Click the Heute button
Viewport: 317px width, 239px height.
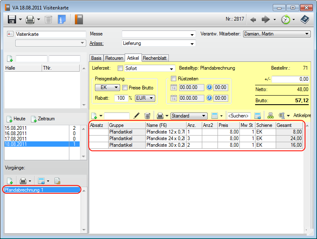(16, 119)
